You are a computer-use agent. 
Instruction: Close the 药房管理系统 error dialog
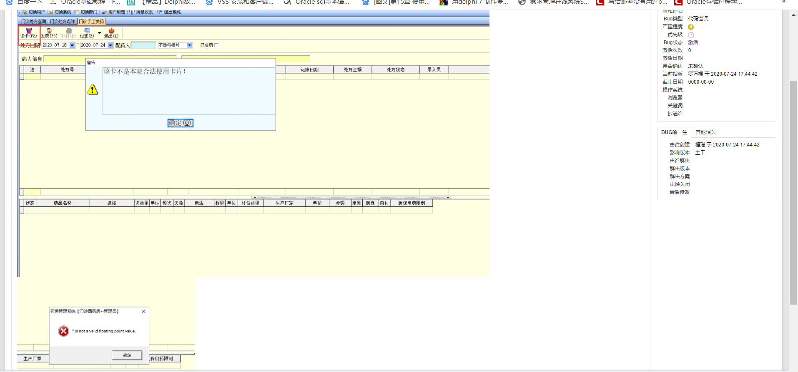click(x=144, y=311)
